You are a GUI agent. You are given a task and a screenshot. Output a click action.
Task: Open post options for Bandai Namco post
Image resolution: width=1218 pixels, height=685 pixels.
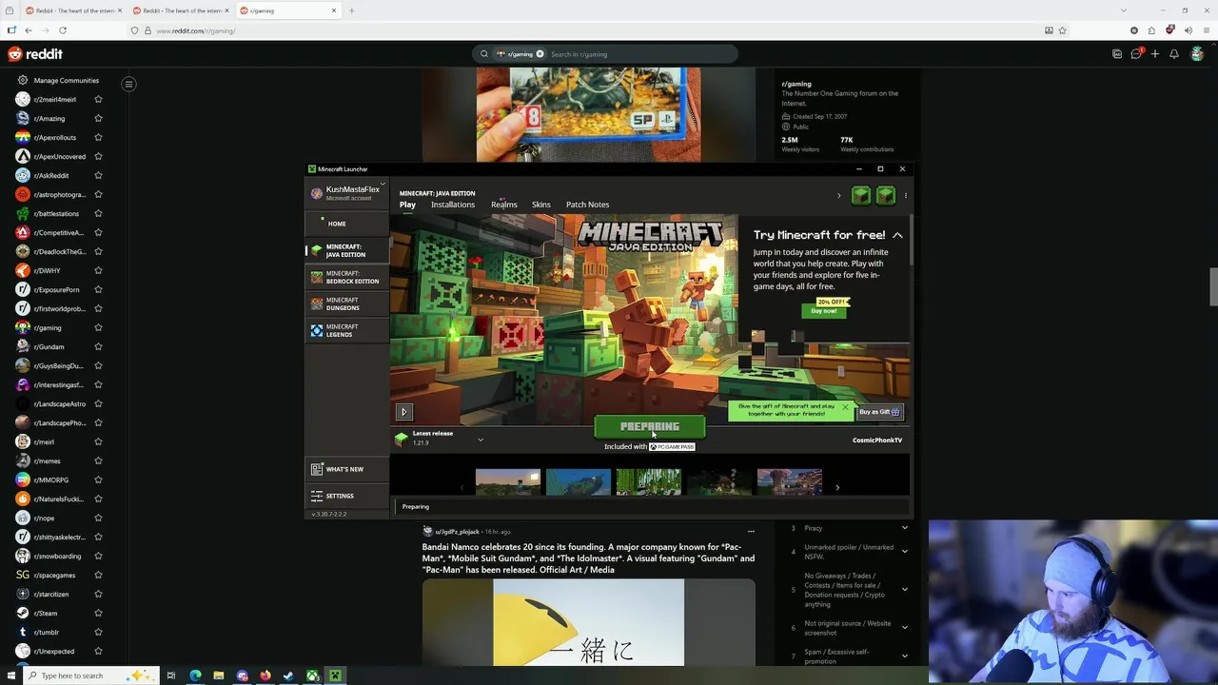tap(751, 531)
